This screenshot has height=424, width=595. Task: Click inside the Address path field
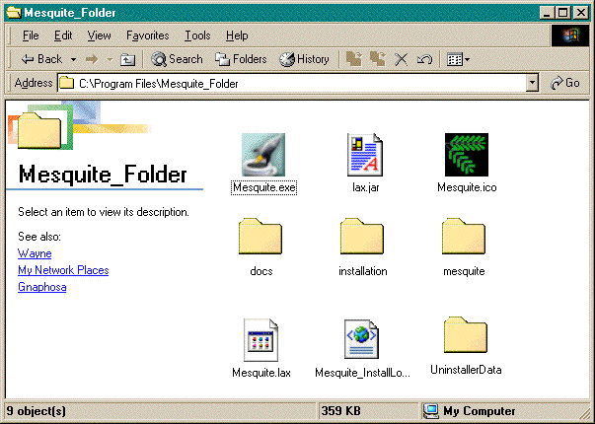pyautogui.click(x=296, y=84)
